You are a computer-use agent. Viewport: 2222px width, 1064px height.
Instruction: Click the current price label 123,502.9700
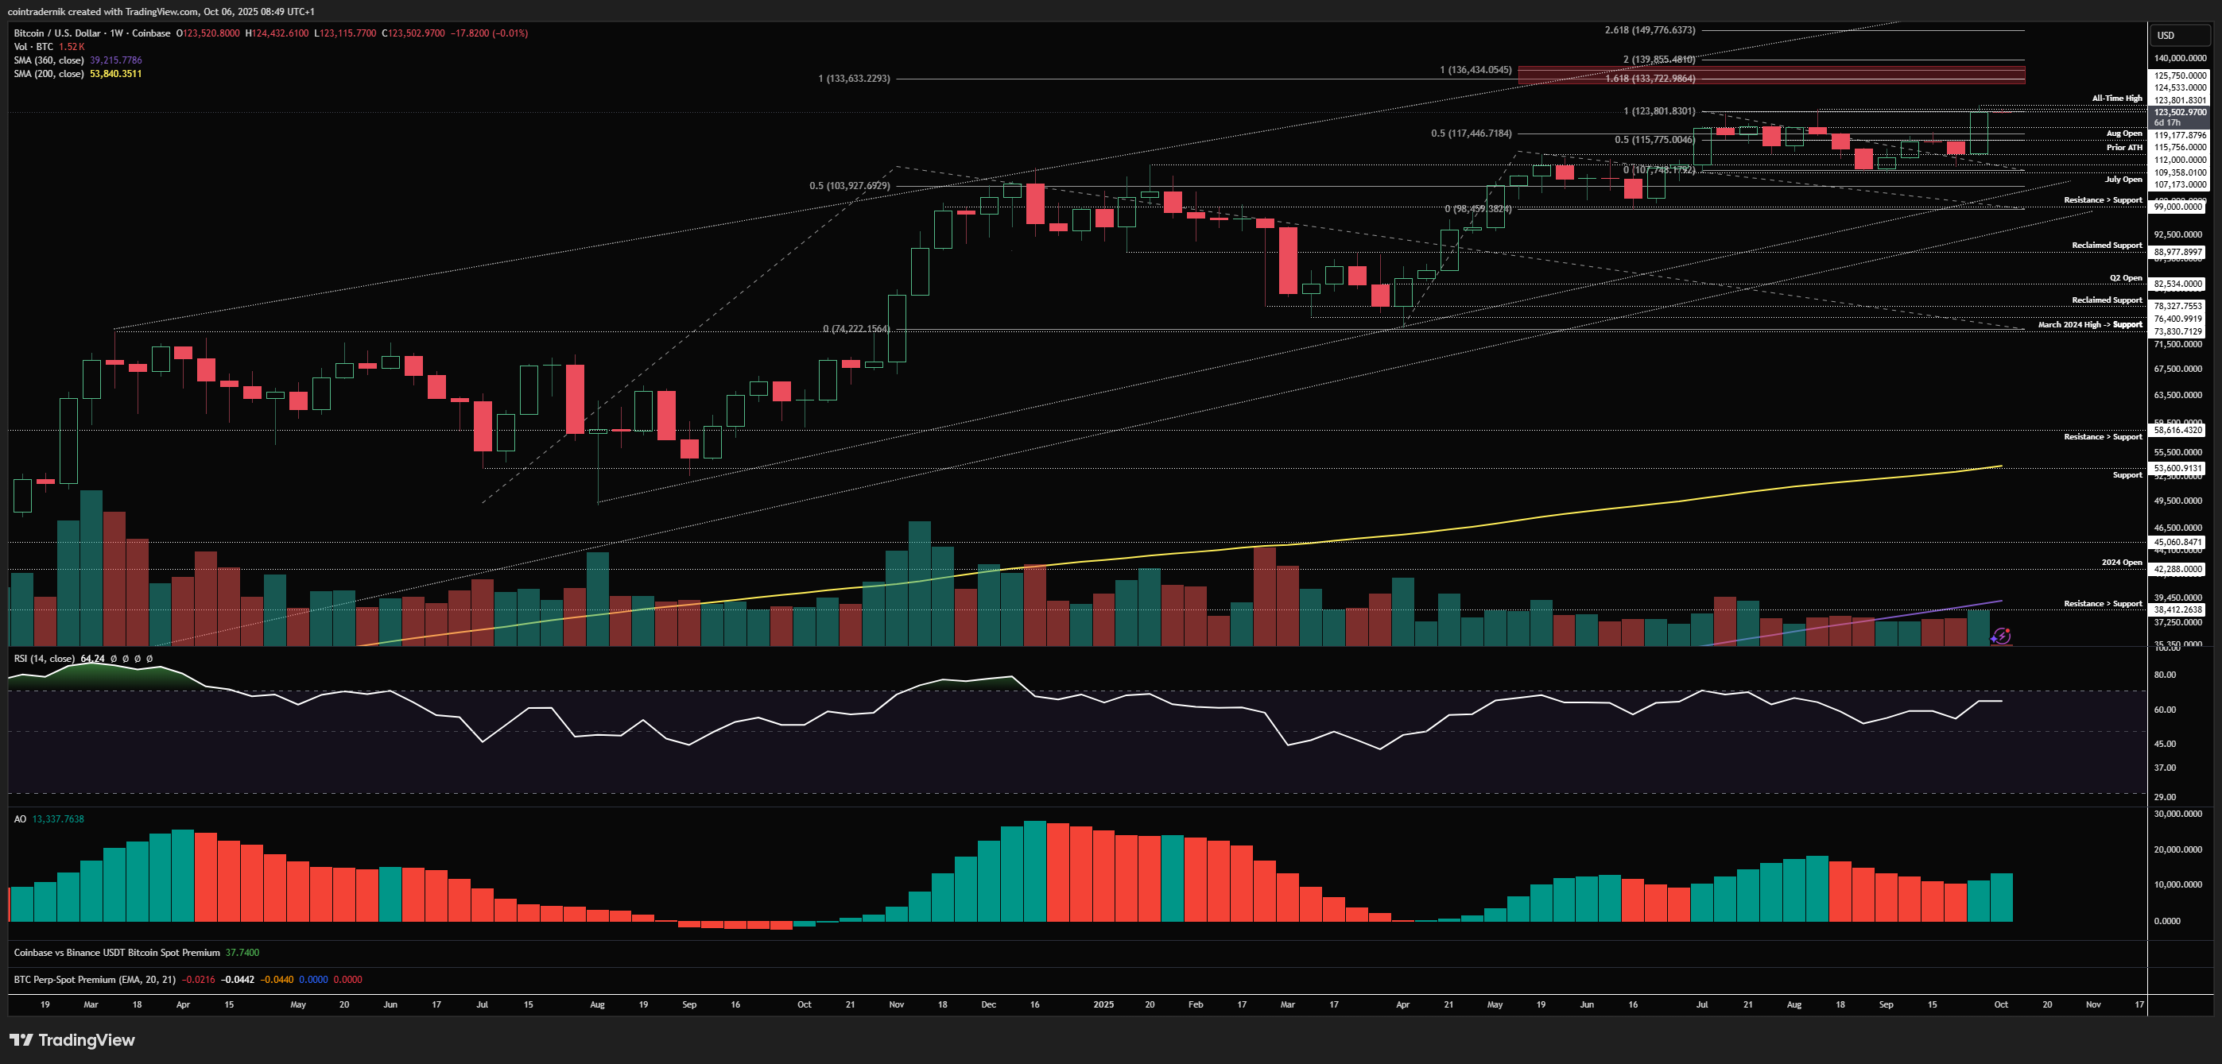[2180, 112]
